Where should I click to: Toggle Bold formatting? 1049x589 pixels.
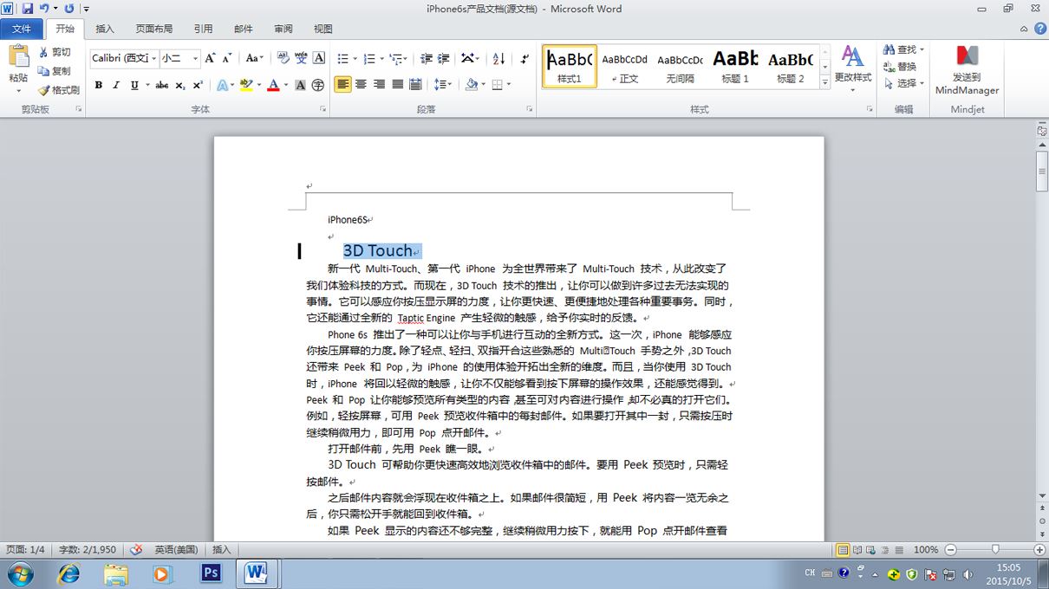99,85
